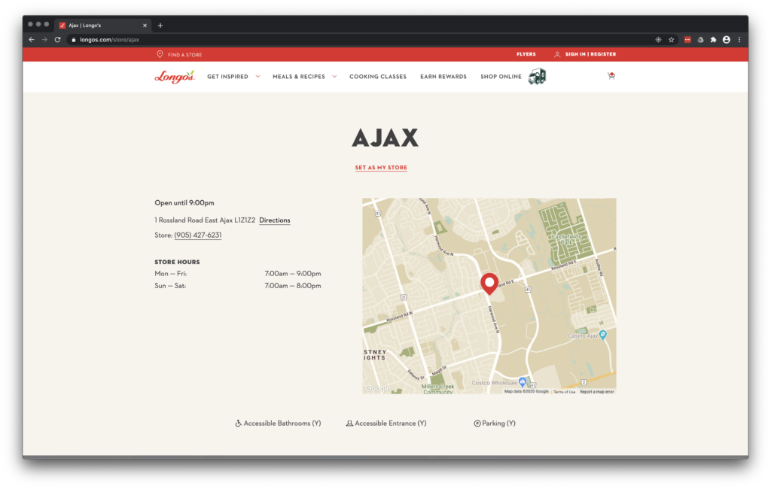771x489 pixels.
Task: Expand the Meals & Recipes dropdown arrow
Action: 334,76
